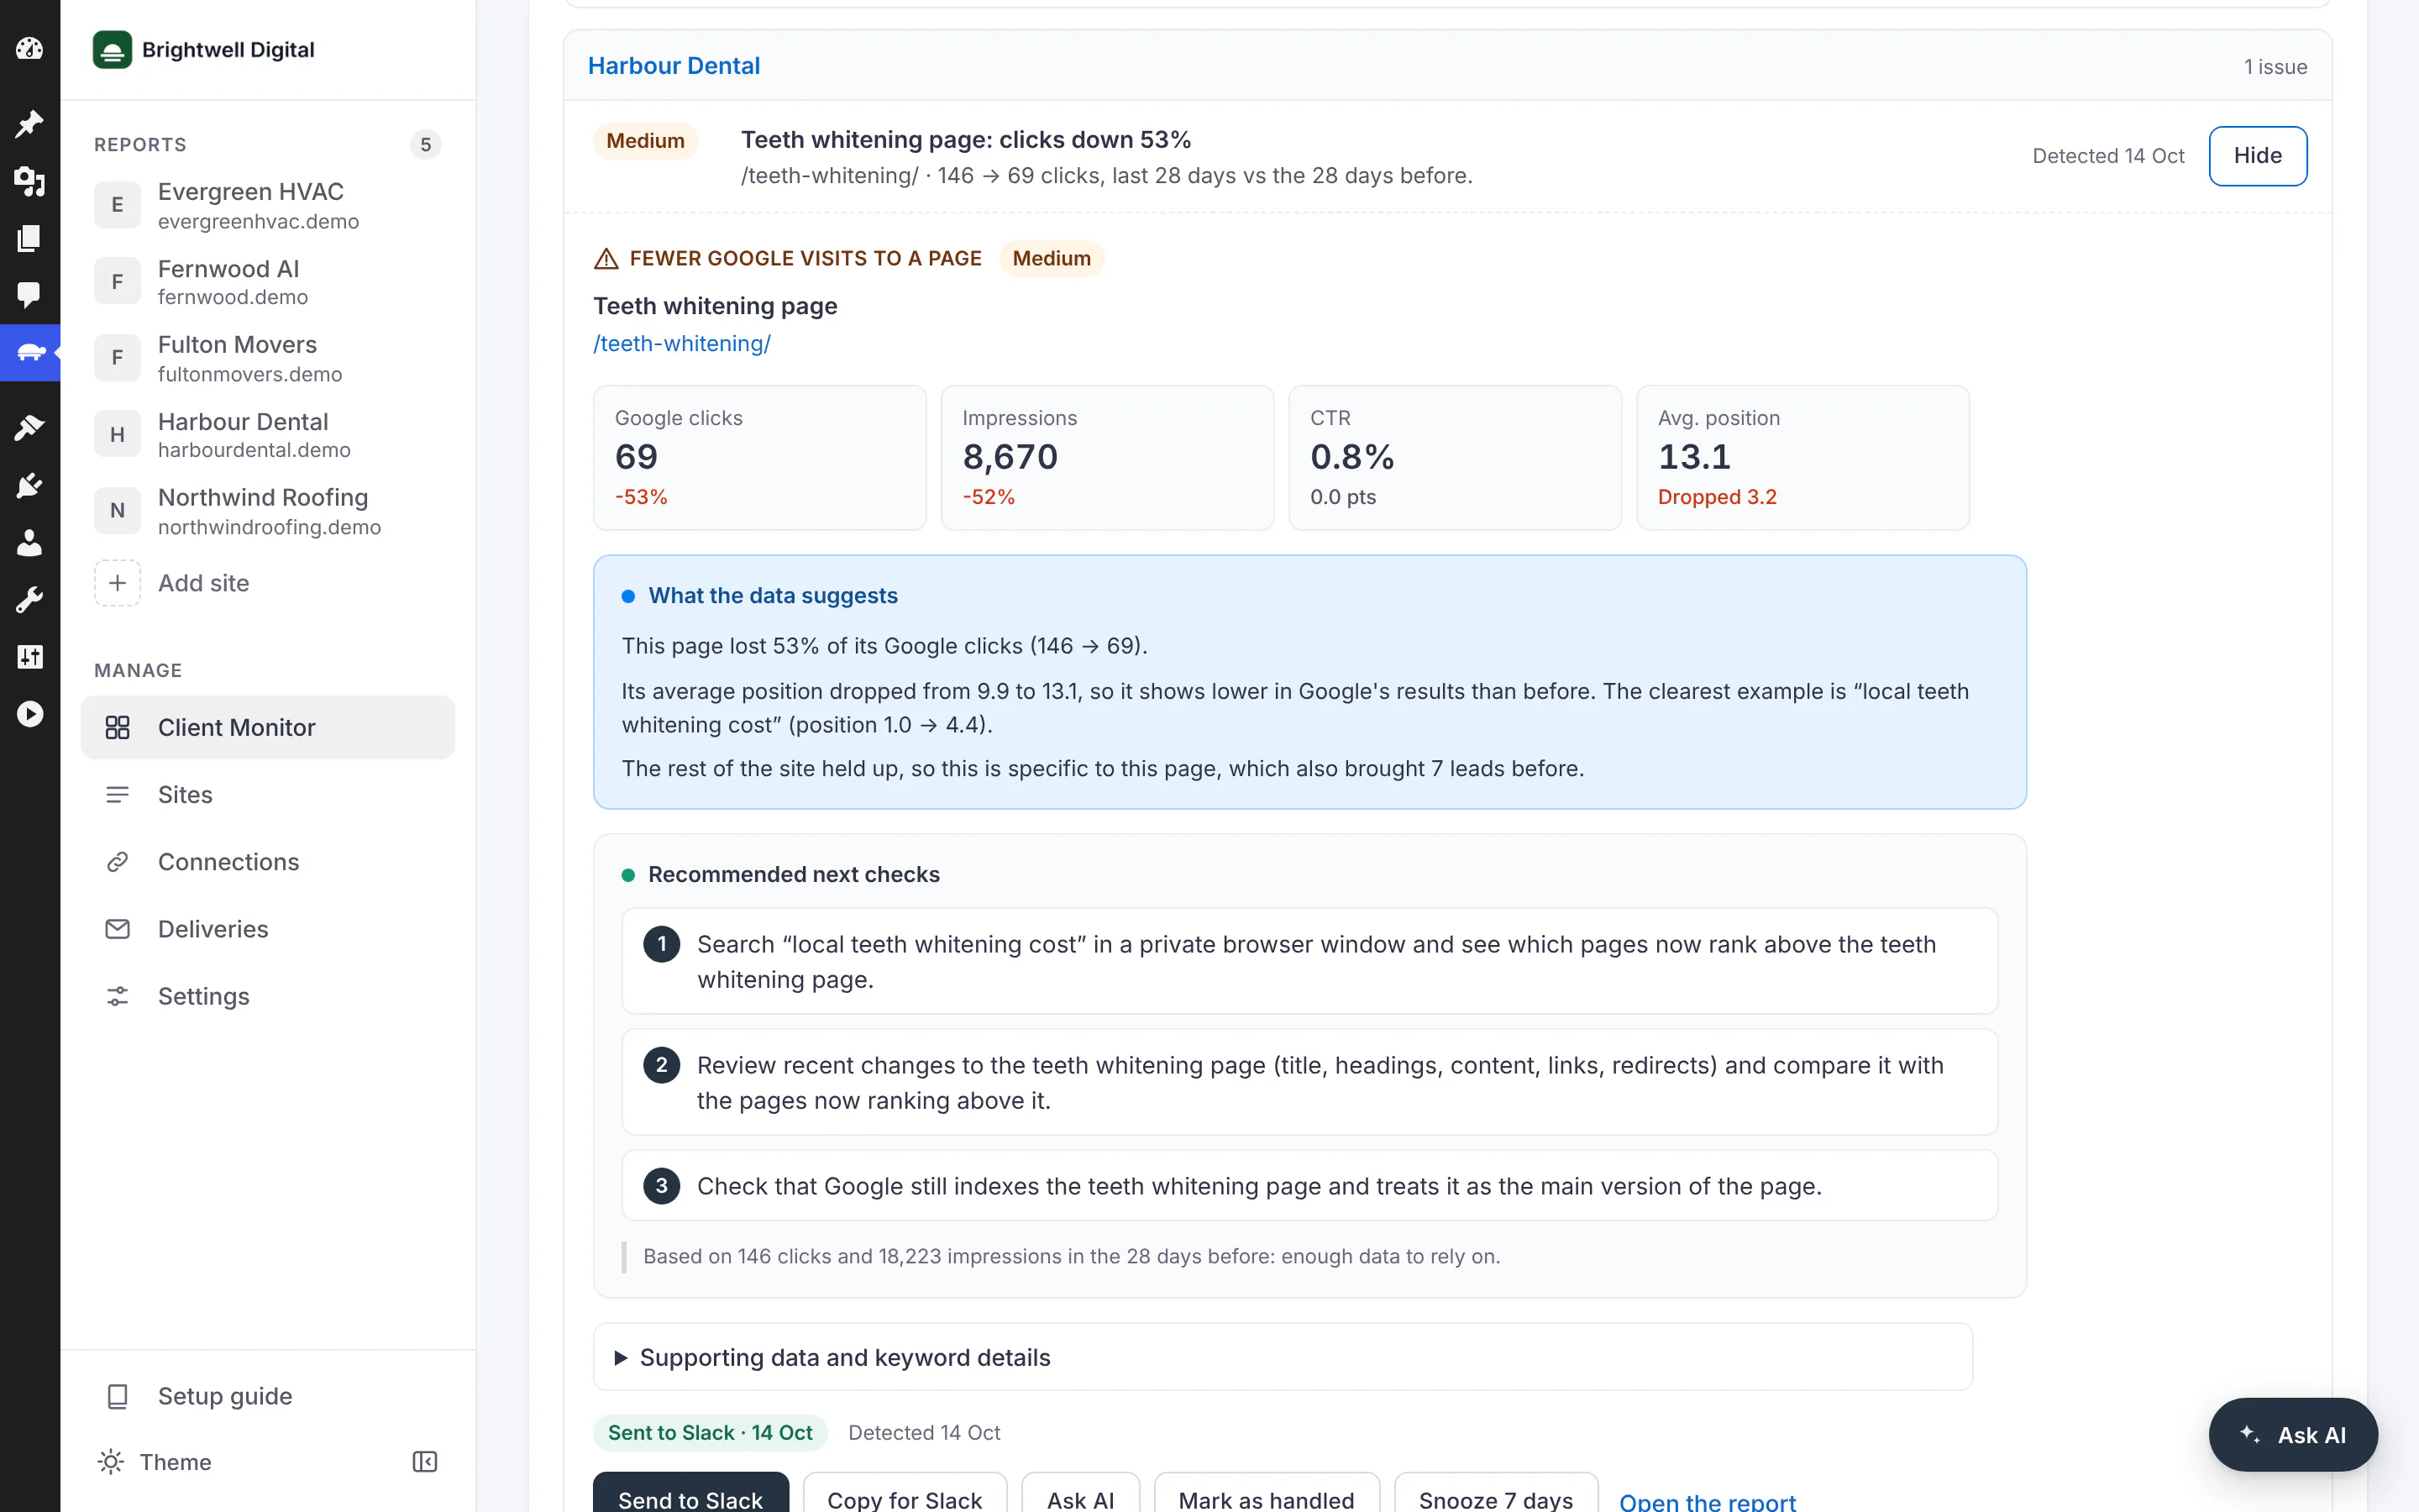The width and height of the screenshot is (2419, 1512).
Task: Click the H avatar for Harbour Dental
Action: (x=117, y=435)
